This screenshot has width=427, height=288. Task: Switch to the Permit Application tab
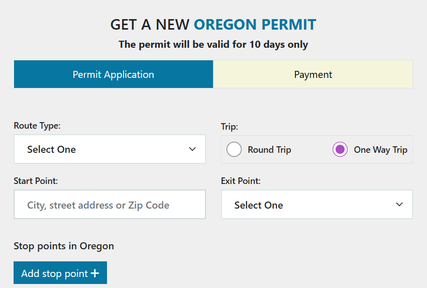tap(114, 74)
